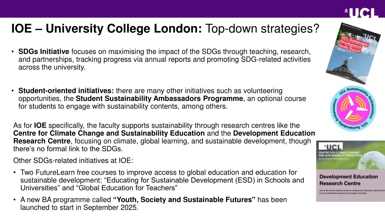Click the "Other SDGs-related initiatives at IOE:" line
This screenshot has width=385, height=216.
(x=73, y=160)
